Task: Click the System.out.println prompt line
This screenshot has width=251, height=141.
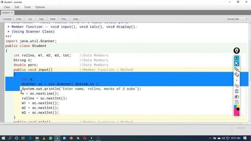Action: tap(82, 89)
